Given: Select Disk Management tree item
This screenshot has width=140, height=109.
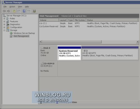Looking at the screenshot, I should (x=21, y=36).
